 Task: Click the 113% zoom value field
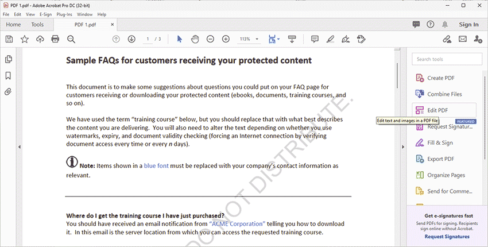245,39
